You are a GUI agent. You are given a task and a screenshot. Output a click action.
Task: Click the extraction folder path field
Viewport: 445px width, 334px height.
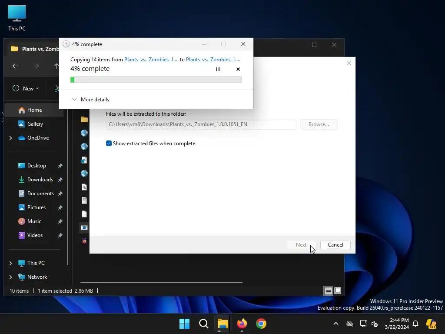click(201, 124)
